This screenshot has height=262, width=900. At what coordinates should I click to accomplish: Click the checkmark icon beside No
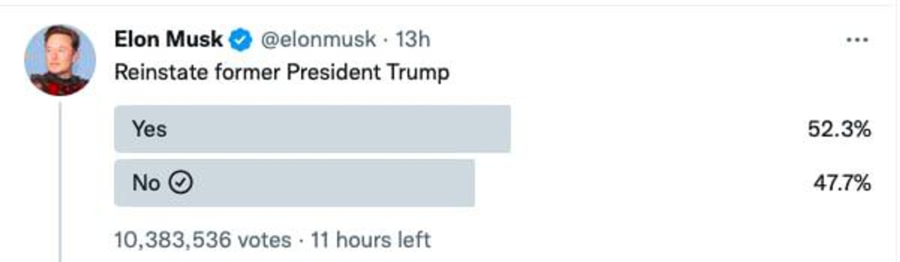point(181,182)
